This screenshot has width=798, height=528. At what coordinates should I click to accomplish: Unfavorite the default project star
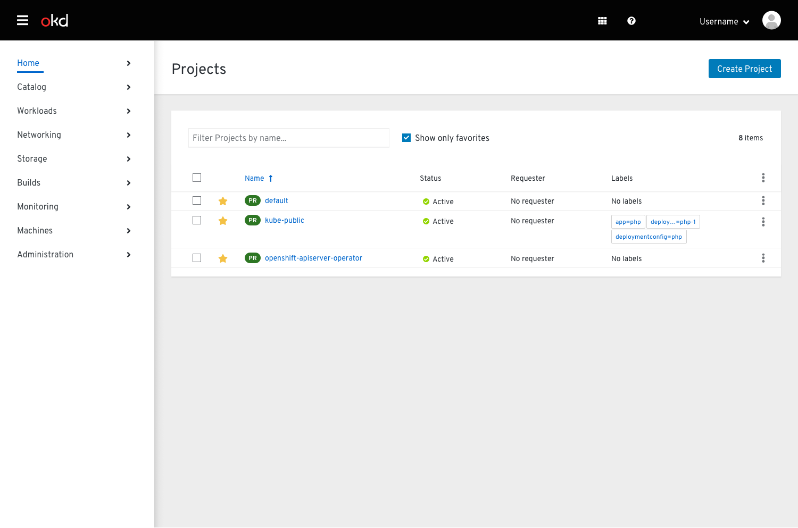pyautogui.click(x=223, y=201)
